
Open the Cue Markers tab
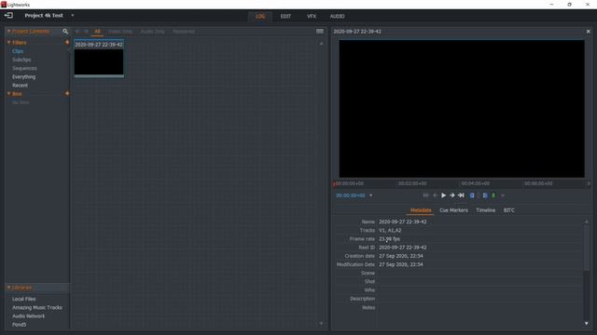click(453, 210)
